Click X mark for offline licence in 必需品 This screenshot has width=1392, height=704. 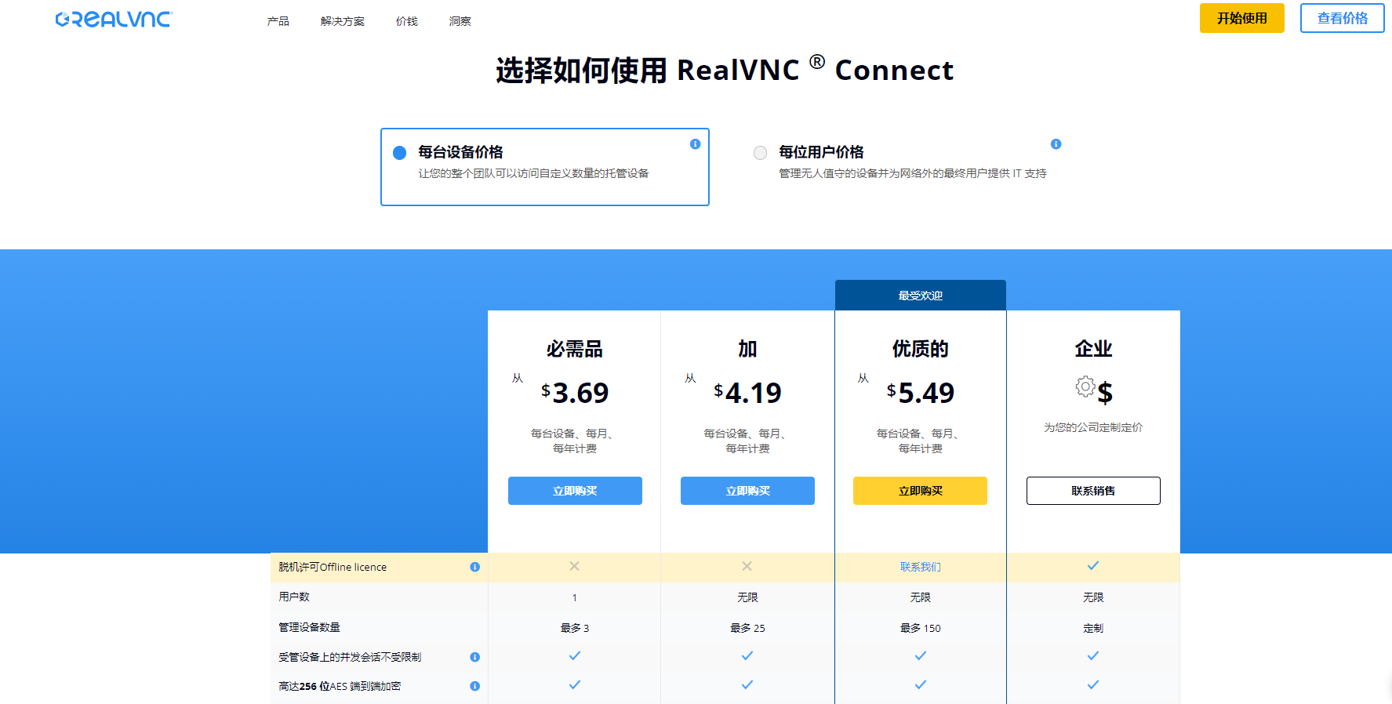tap(575, 566)
